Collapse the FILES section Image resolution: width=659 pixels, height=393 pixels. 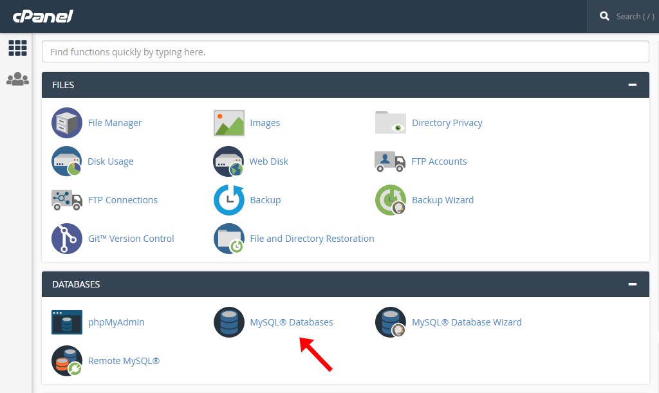pyautogui.click(x=633, y=84)
